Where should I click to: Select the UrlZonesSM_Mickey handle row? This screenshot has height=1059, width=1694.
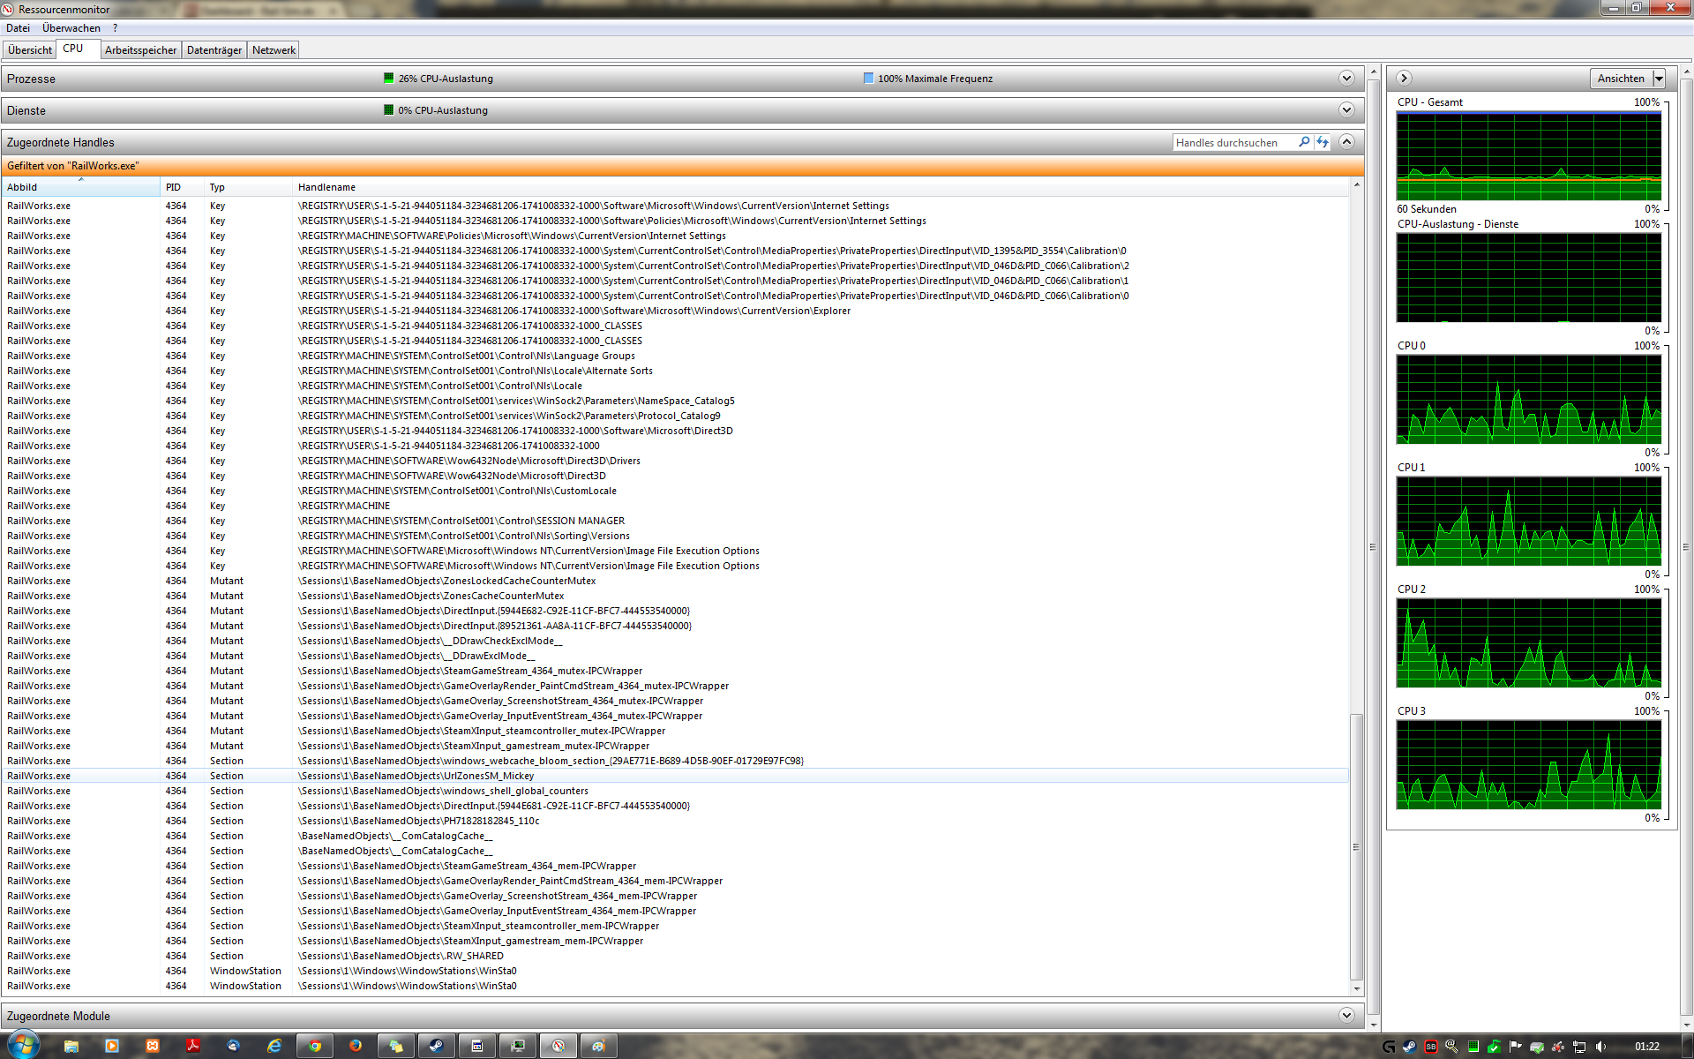pyautogui.click(x=415, y=776)
